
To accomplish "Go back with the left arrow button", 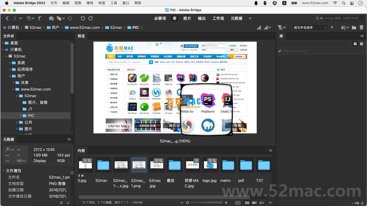I will tap(7, 18).
